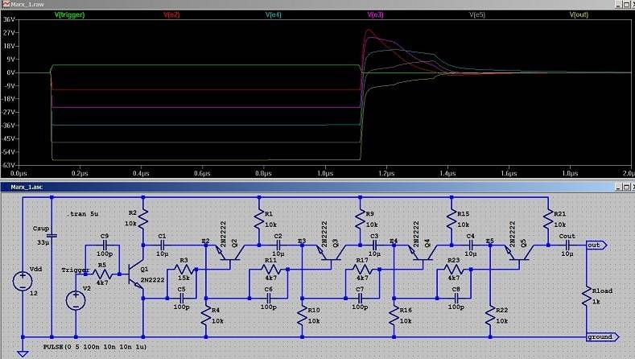Click the ground port flag

[x=598, y=337]
